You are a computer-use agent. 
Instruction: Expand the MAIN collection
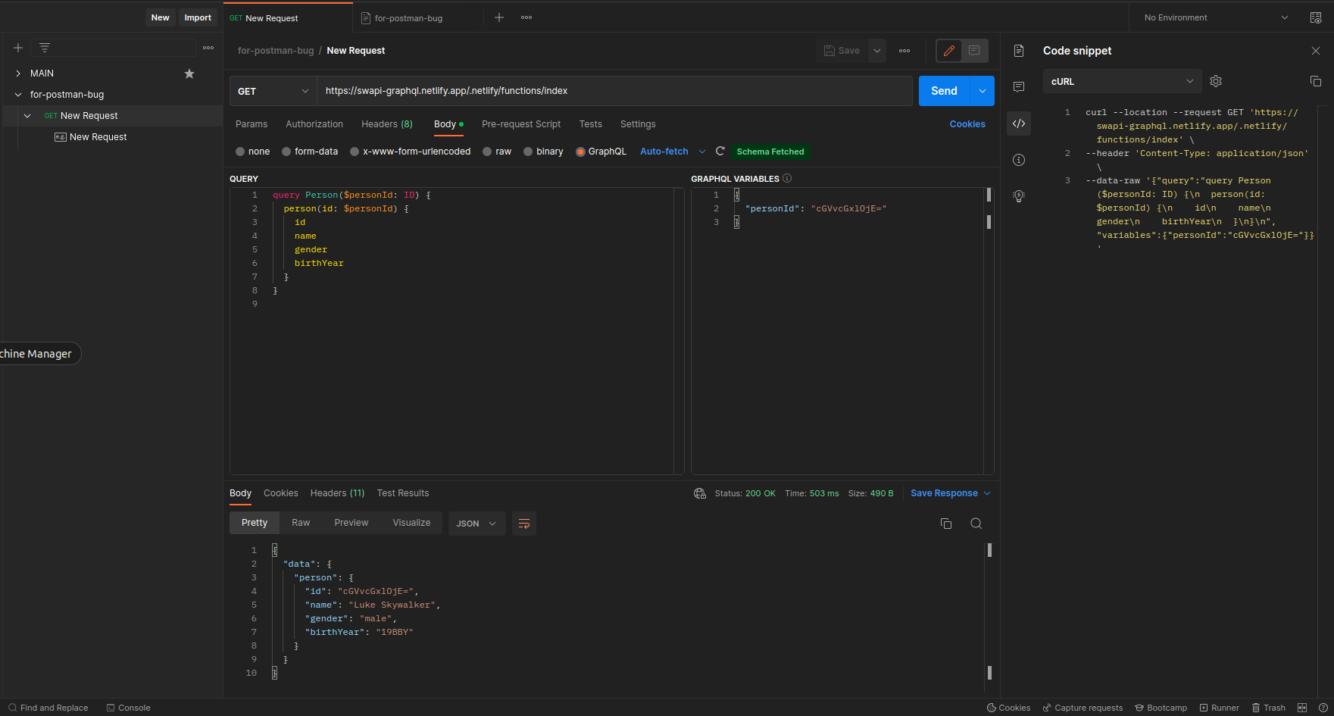(18, 73)
